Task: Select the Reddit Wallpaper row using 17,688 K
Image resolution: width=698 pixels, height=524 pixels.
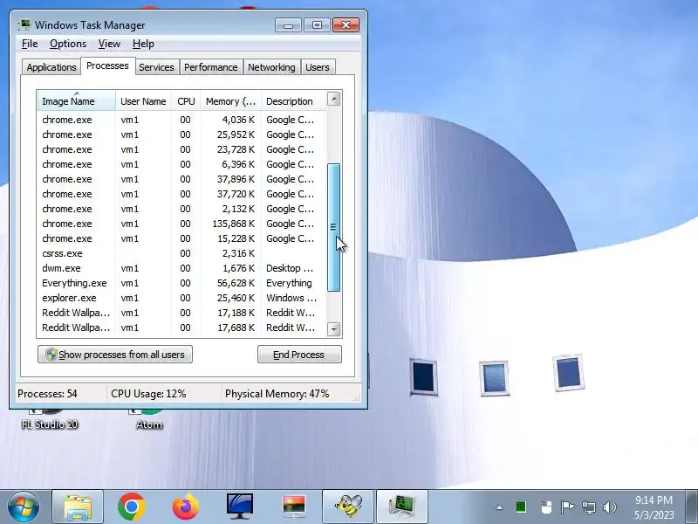Action: pyautogui.click(x=181, y=327)
